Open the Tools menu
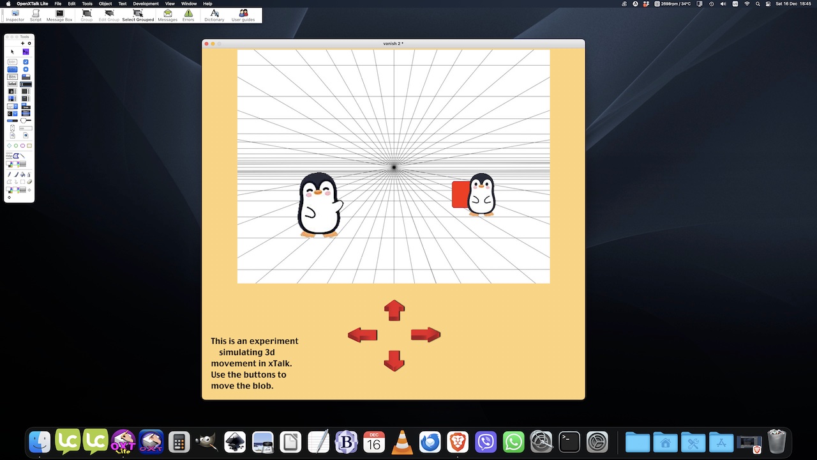The width and height of the screenshot is (817, 460). [87, 4]
